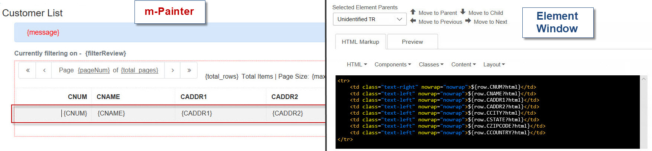Click the Move to Parent up arrow
This screenshot has height=151, width=652.
(x=413, y=12)
